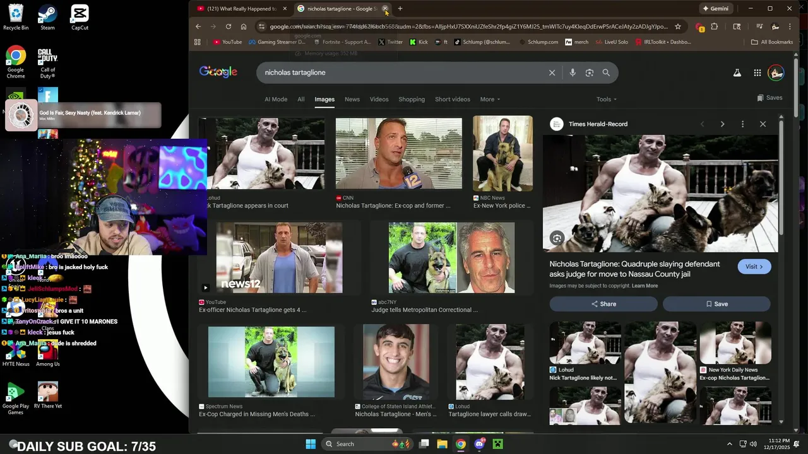Open the Steam desktop icon
808x454 pixels.
click(47, 17)
